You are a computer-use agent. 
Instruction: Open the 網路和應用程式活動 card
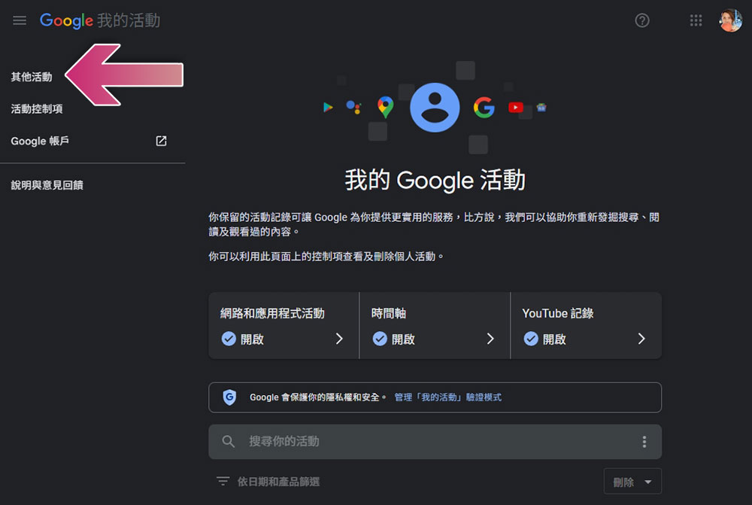coord(284,325)
